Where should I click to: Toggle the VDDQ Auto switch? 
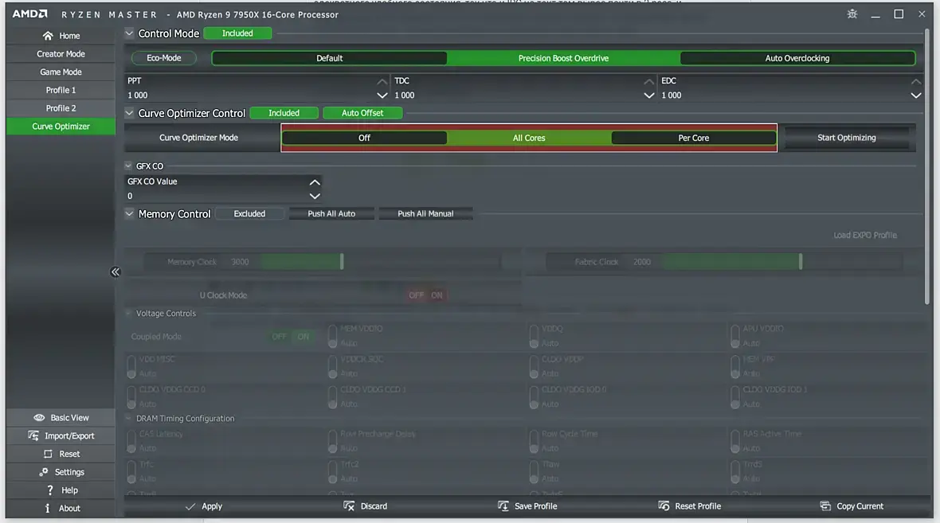[x=534, y=336]
